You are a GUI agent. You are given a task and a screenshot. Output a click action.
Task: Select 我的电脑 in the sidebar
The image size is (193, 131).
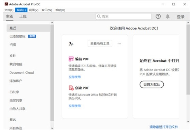pos(16,64)
